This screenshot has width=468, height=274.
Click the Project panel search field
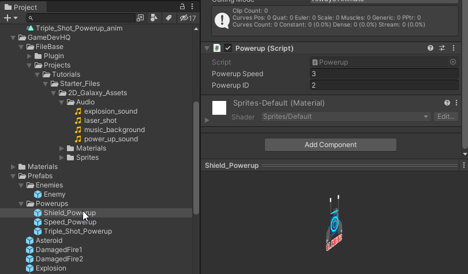(81, 18)
